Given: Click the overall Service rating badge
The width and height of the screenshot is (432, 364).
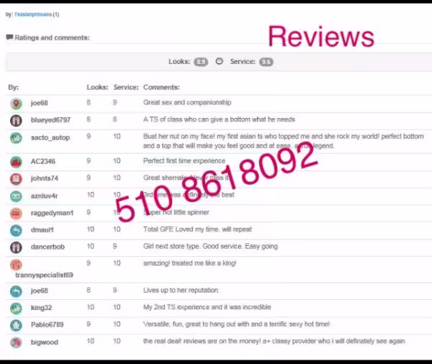Looking at the screenshot, I should [266, 63].
